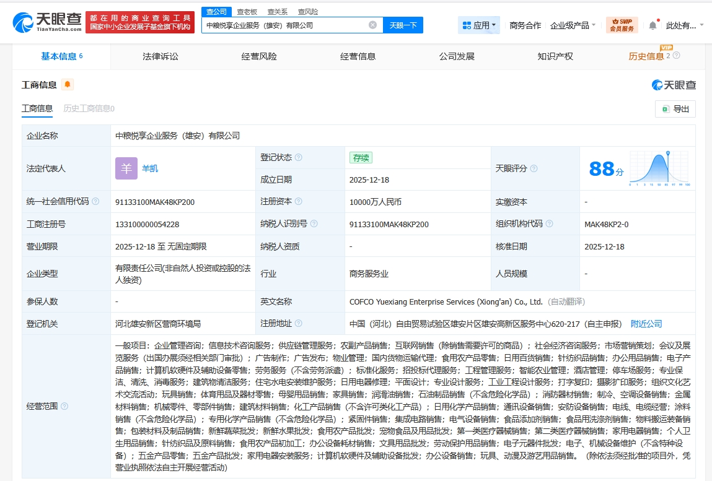Click the 天眼一下 search button
The image size is (712, 481).
(403, 25)
